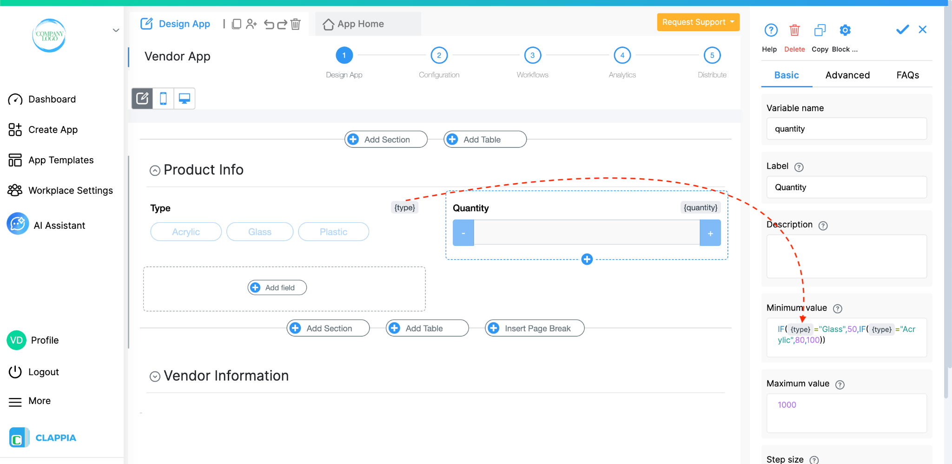Go to step 4 Analytics
This screenshot has width=952, height=464.
tap(622, 55)
